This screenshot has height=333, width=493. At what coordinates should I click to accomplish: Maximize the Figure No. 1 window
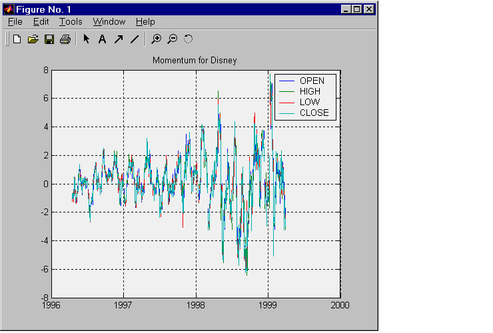pos(357,9)
